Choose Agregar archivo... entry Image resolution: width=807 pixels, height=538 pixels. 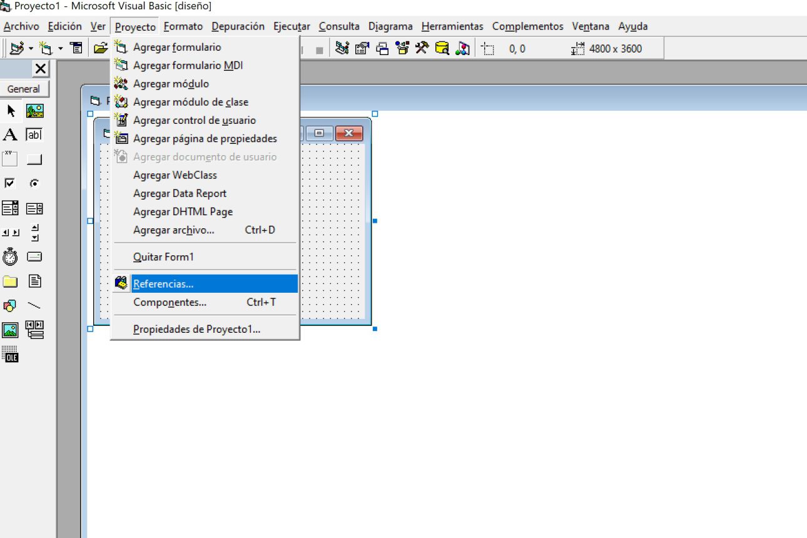(205, 230)
